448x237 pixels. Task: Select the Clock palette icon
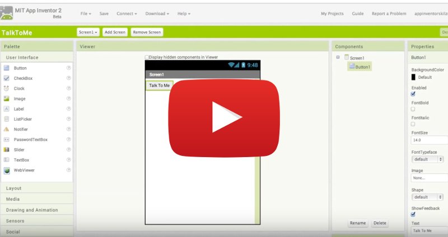(x=6, y=88)
